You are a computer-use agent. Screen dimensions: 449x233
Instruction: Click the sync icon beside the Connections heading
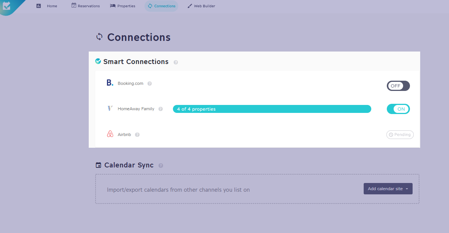tap(99, 37)
